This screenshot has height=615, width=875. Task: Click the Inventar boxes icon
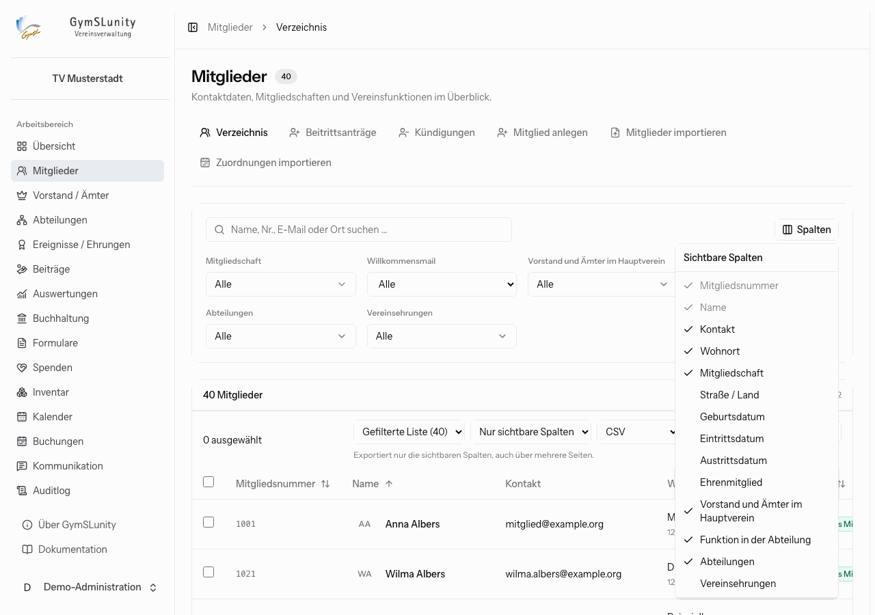(x=22, y=392)
